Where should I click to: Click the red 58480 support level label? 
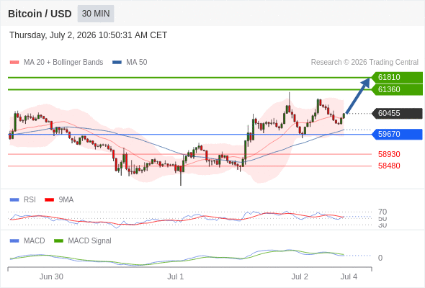tap(389, 166)
